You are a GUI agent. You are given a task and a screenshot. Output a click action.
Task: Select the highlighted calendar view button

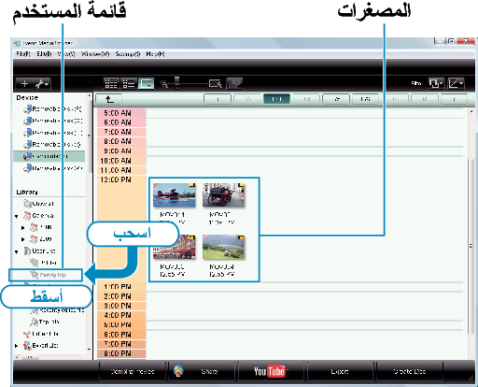click(x=146, y=83)
